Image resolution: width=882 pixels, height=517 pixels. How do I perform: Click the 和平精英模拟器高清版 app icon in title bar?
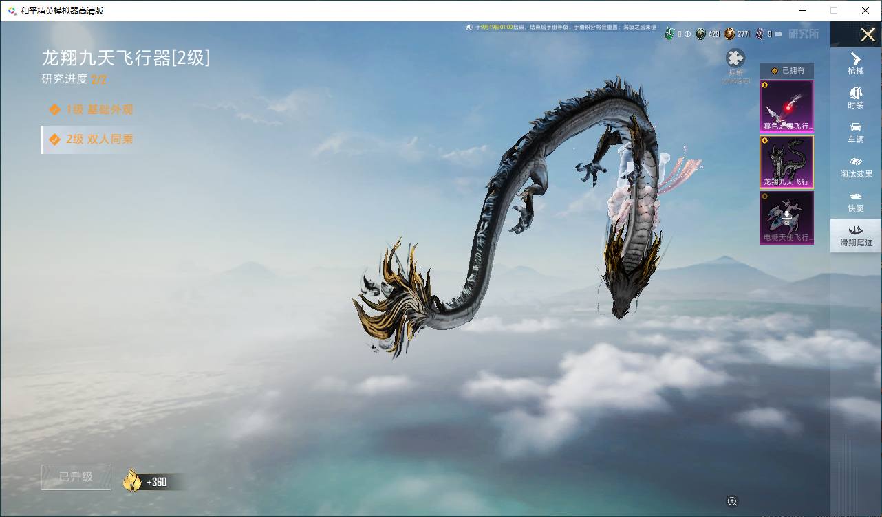pos(12,10)
